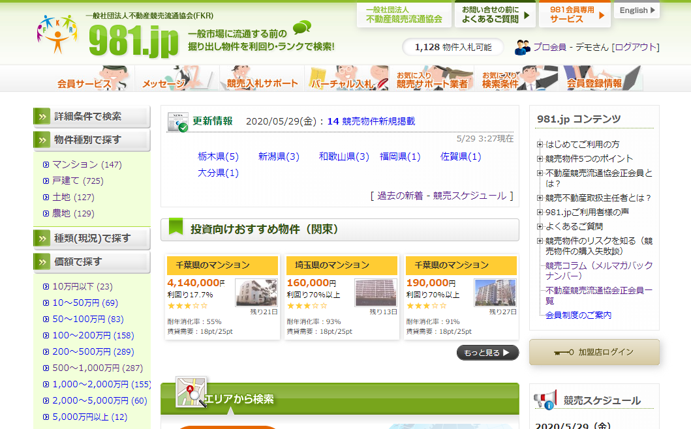Viewport: 691px width, 429px height.
Task: Expand the 競売不動産取扱主任者とは？ node
Action: pos(540,198)
